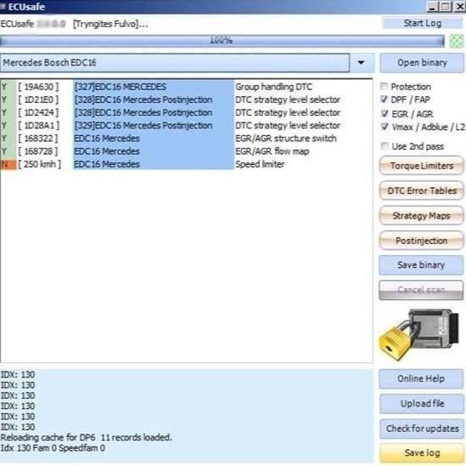Screen dimensions: 466x466
Task: Click the Open binary button
Action: [x=422, y=63]
